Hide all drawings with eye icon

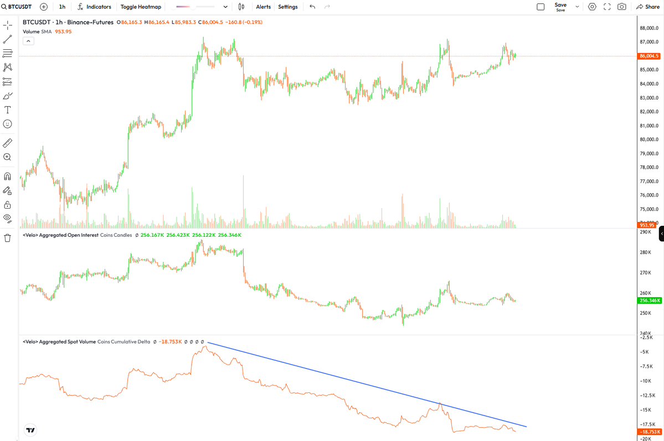8,219
